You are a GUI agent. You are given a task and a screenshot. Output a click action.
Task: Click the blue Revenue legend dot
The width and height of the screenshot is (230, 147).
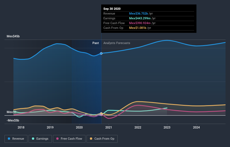tap(9, 139)
